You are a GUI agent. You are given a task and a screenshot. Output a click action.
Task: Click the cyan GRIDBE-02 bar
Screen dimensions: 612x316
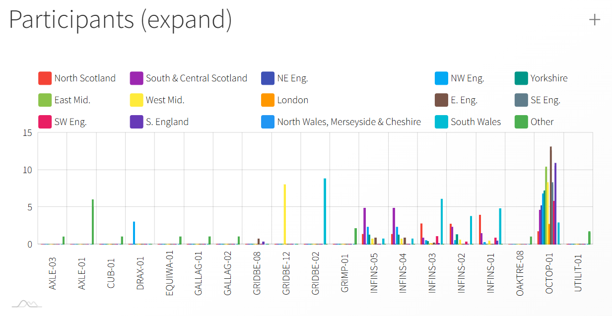pyautogui.click(x=325, y=211)
